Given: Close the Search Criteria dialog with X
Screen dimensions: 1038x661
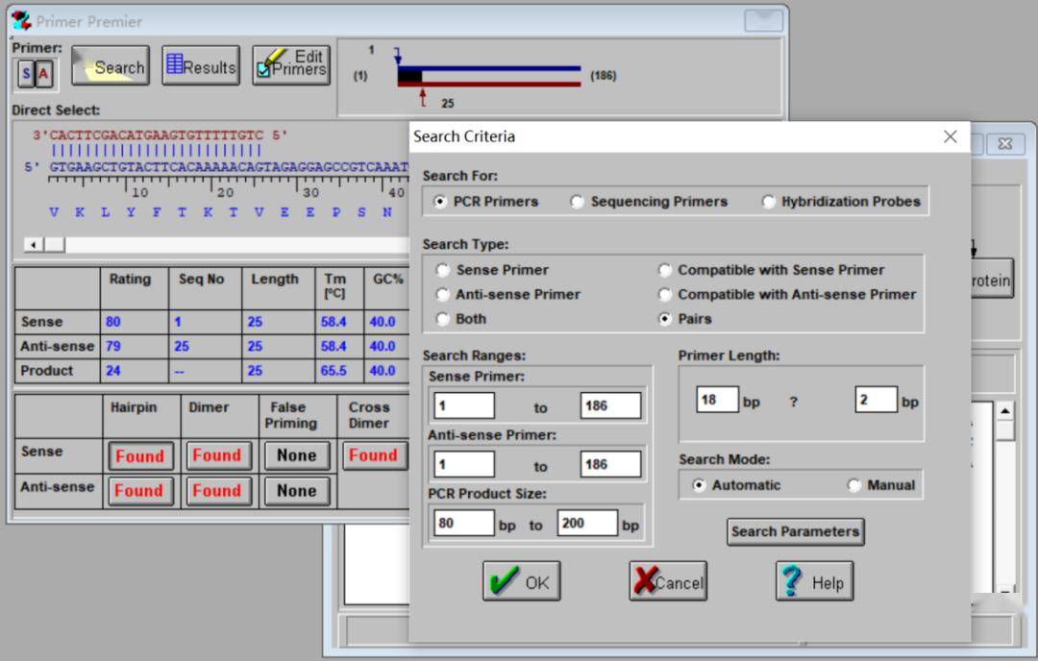Looking at the screenshot, I should click(x=951, y=136).
